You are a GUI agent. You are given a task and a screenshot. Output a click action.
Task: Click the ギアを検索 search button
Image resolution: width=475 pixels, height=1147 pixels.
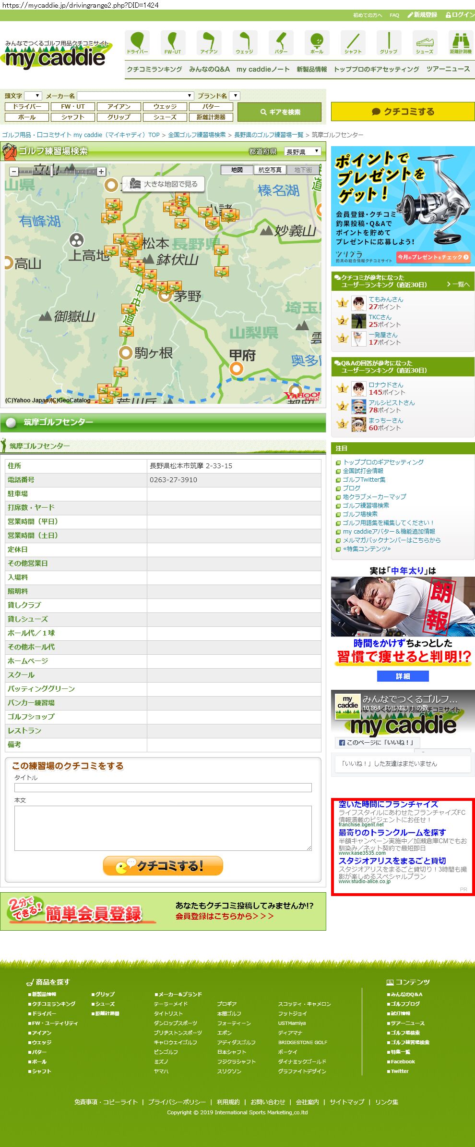279,112
